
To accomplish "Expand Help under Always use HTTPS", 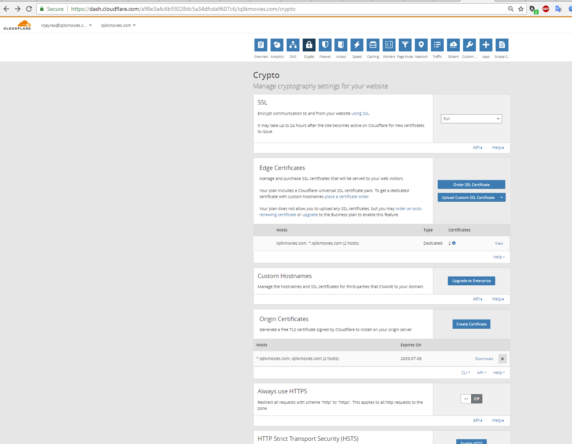I will click(498, 421).
